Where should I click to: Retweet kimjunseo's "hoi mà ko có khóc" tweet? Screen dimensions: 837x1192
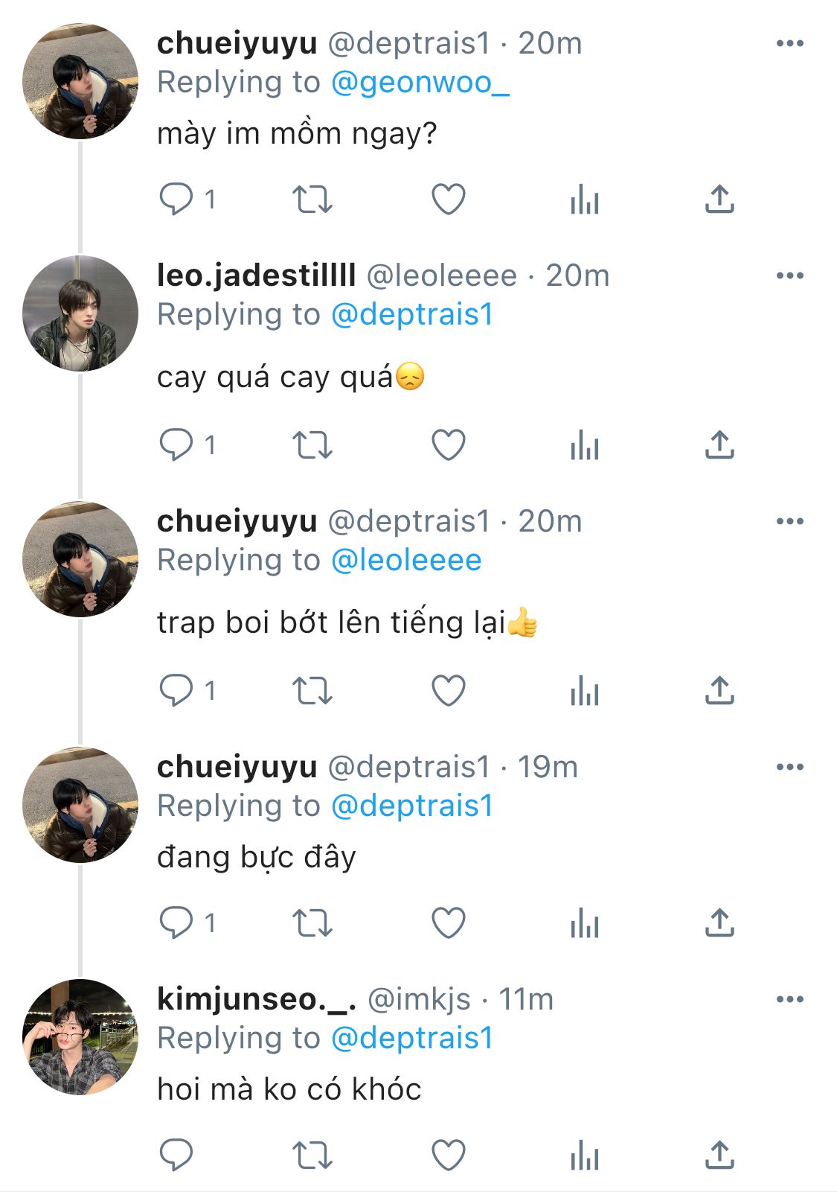[312, 1156]
